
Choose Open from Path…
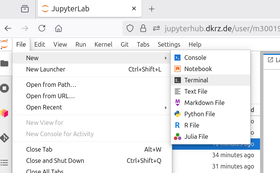pos(92,85)
